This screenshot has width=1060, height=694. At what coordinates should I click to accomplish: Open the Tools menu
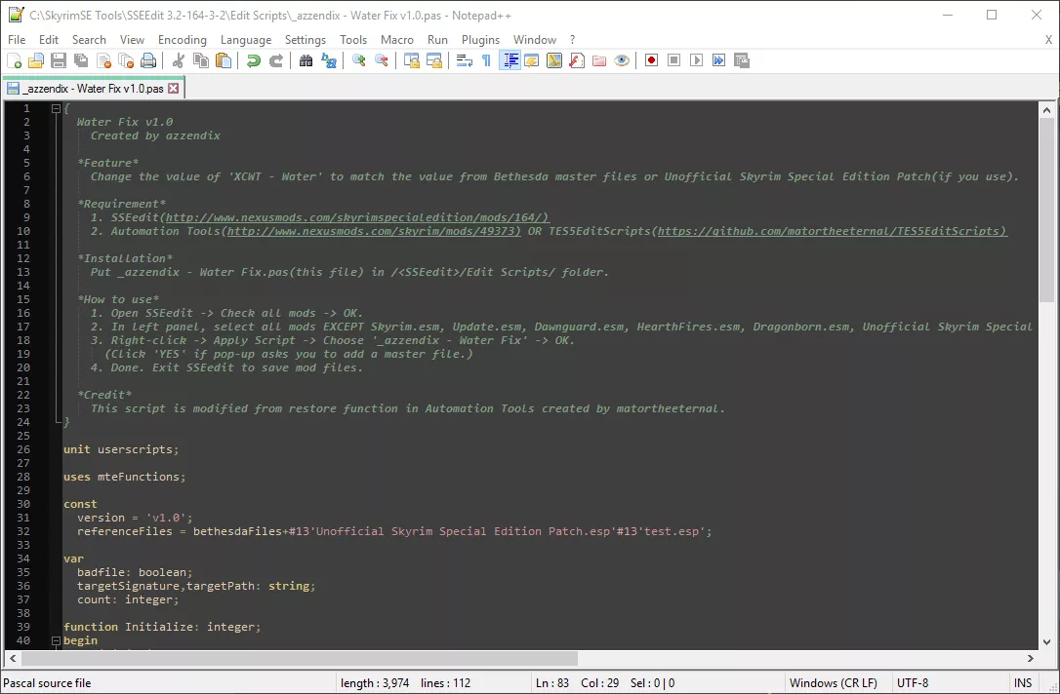pyautogui.click(x=353, y=40)
